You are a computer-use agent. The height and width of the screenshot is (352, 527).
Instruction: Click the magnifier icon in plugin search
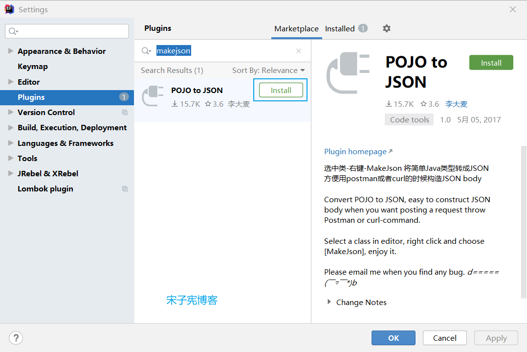click(145, 51)
